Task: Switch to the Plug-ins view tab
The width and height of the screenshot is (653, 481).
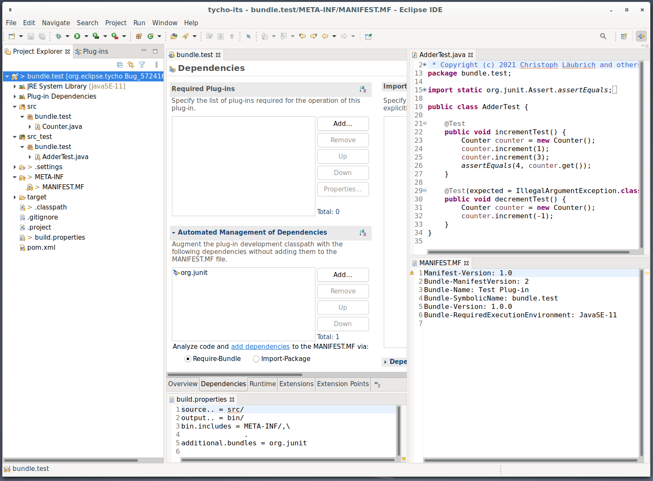Action: [91, 52]
